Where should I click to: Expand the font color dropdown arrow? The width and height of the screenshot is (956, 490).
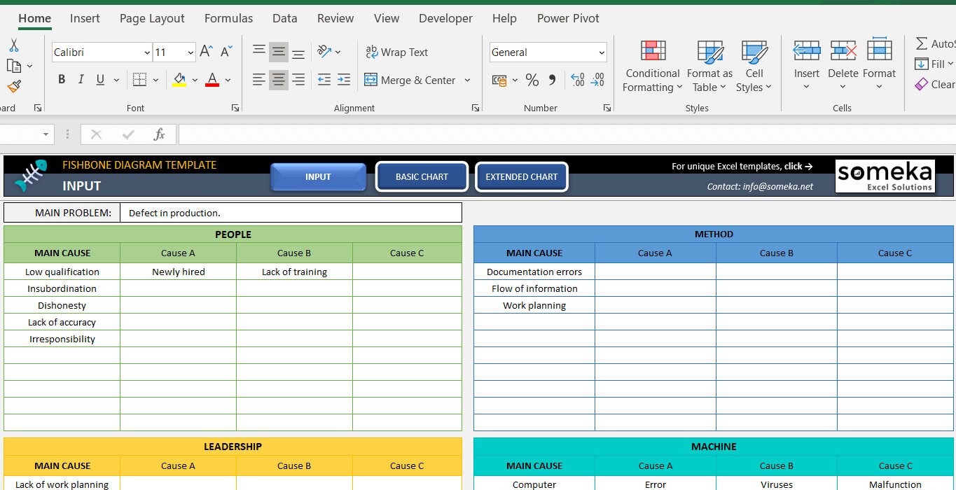coord(228,80)
